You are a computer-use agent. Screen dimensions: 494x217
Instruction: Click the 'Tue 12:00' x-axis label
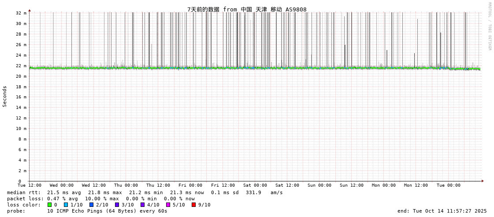point(30,185)
